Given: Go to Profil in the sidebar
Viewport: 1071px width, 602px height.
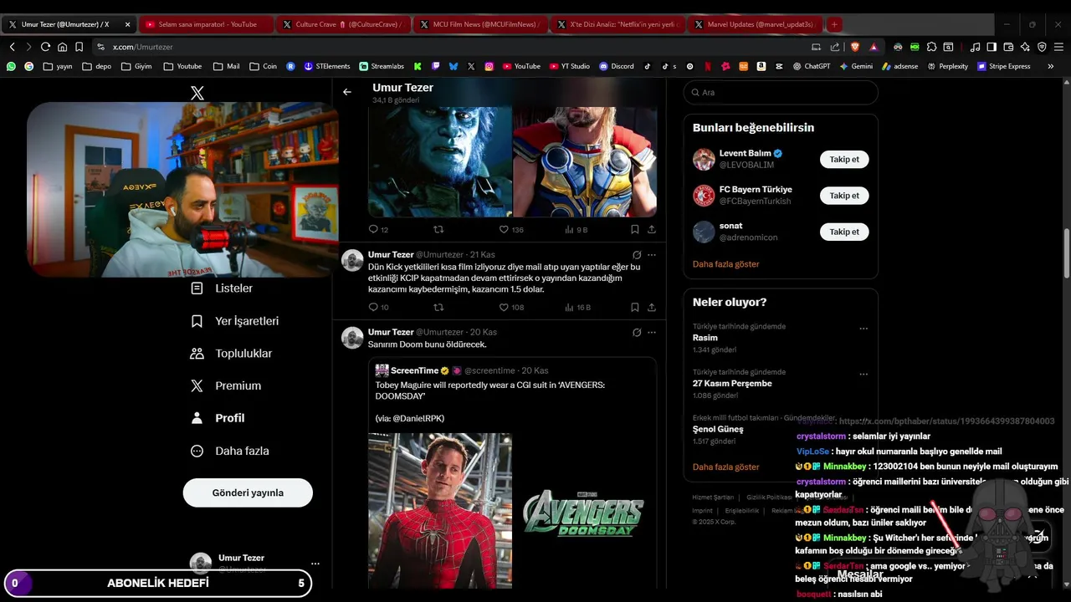Looking at the screenshot, I should point(218,418).
